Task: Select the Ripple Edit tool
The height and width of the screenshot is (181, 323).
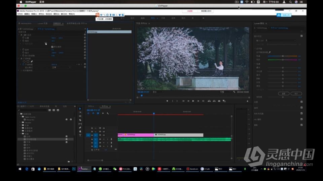Action: coord(80,116)
